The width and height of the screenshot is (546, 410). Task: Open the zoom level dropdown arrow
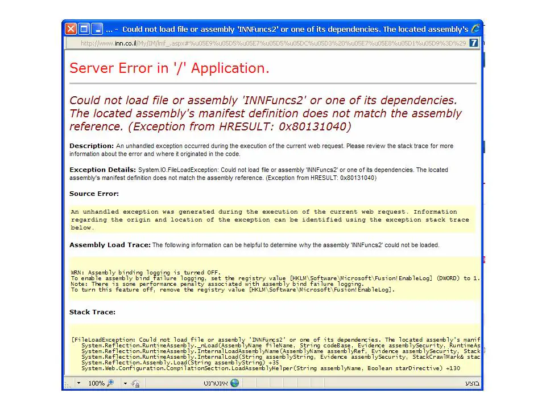click(x=78, y=383)
